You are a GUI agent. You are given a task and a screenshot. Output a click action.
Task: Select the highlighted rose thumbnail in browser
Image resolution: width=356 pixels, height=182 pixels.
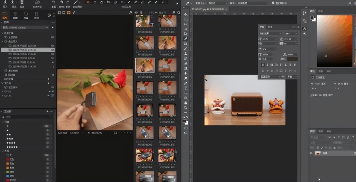coord(144,65)
